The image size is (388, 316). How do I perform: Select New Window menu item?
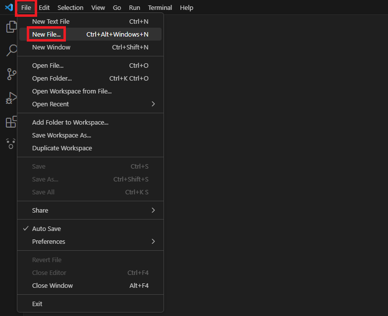[x=51, y=47]
